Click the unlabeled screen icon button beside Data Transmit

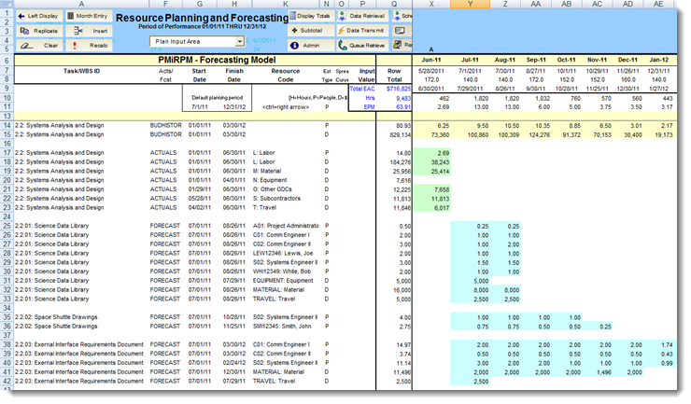click(x=401, y=31)
